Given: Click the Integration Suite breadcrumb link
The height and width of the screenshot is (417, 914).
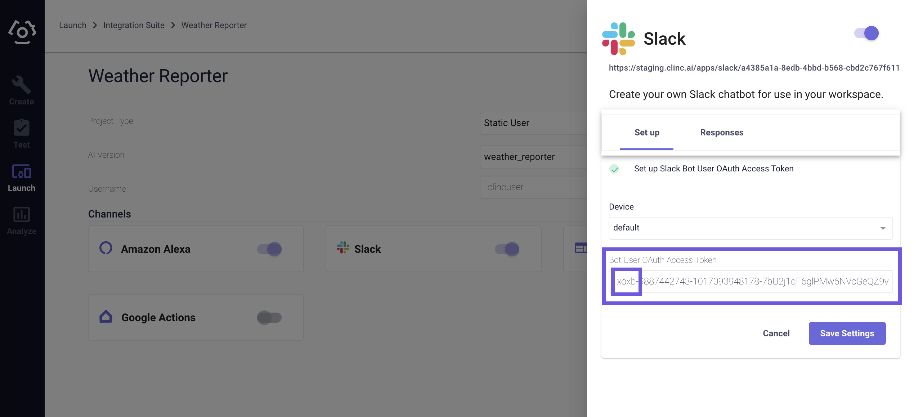Looking at the screenshot, I should coord(134,24).
